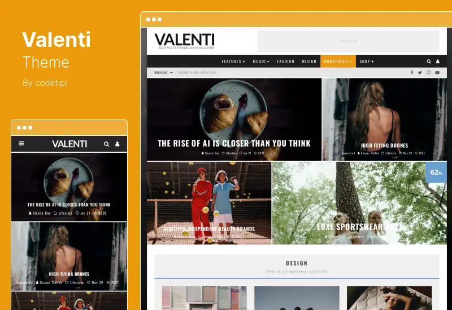The image size is (452, 310).
Task: Expand the SHOP menu
Action: coord(366,61)
